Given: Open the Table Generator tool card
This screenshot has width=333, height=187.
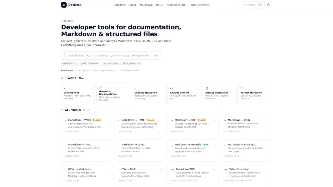Looking at the screenshot, I should click(246, 175).
